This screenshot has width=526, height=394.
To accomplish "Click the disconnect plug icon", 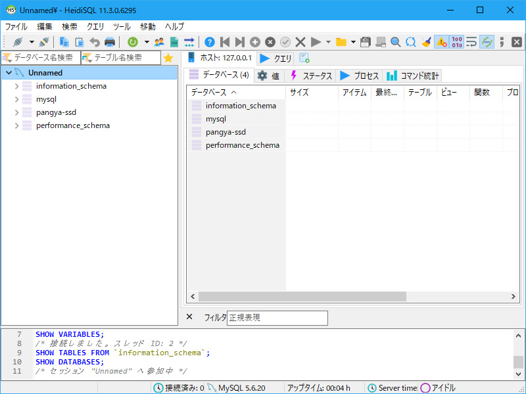I will pyautogui.click(x=44, y=42).
